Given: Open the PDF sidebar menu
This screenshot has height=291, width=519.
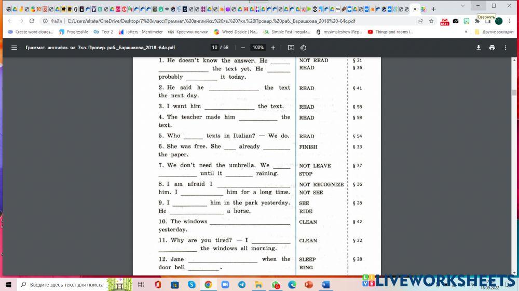Looking at the screenshot, I should tap(14, 48).
